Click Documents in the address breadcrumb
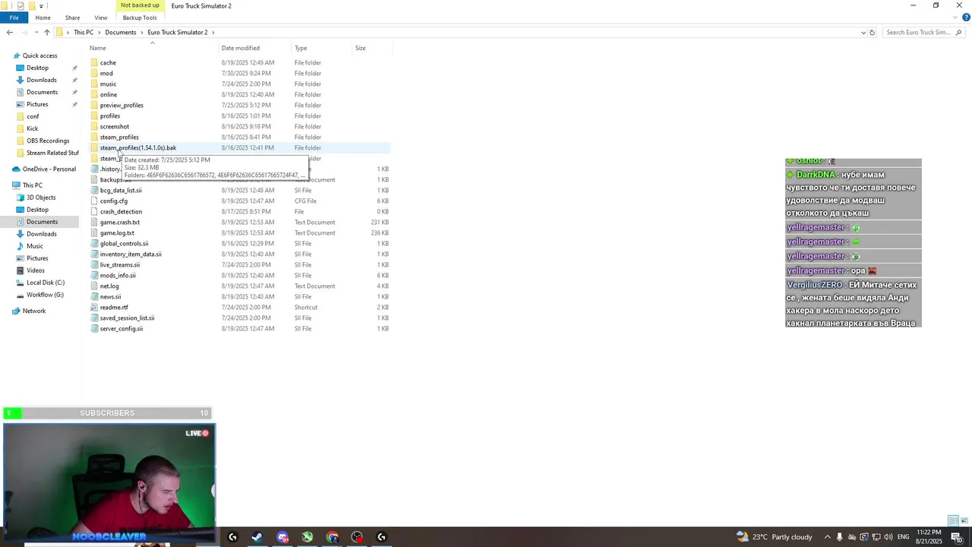This screenshot has width=972, height=547. pos(120,32)
